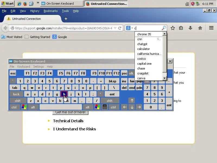Image resolution: width=217 pixels, height=163 pixels.
Task: Click the left arrow key
Action: point(125,107)
